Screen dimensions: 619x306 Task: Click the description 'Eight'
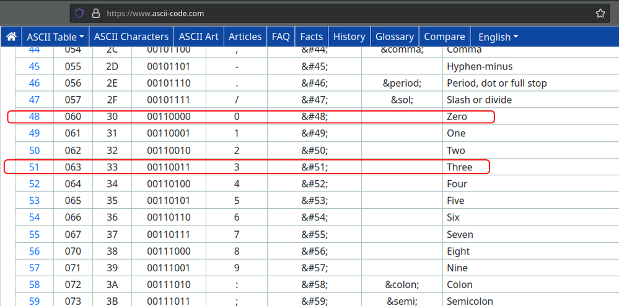coord(459,251)
